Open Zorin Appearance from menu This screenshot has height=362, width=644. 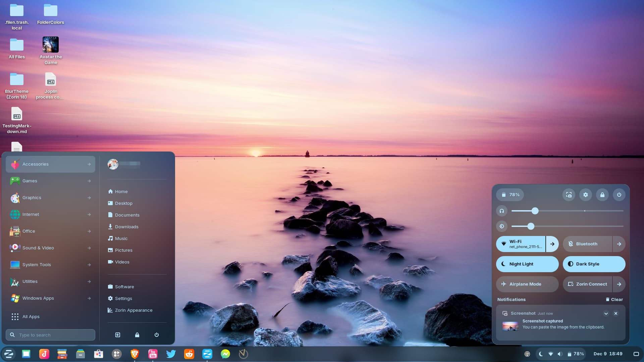pos(133,310)
